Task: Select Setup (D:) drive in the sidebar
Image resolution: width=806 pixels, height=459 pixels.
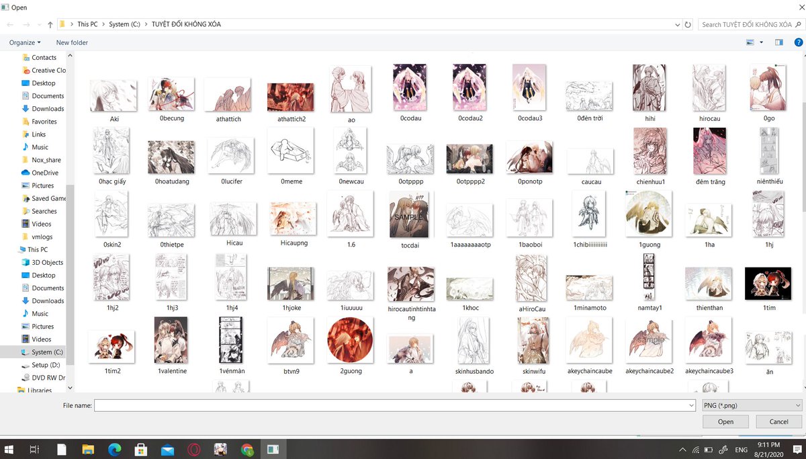Action: tap(42, 365)
